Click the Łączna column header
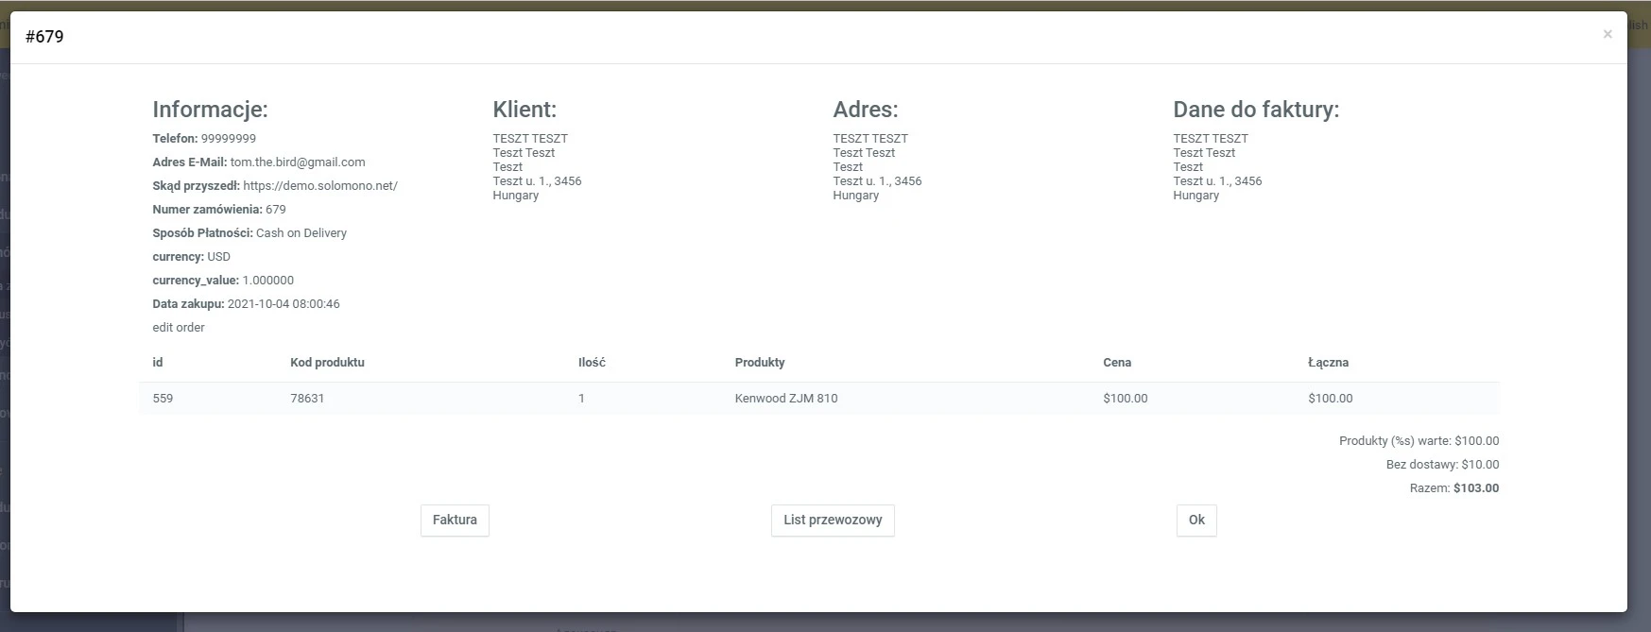This screenshot has width=1651, height=632. pyautogui.click(x=1328, y=363)
